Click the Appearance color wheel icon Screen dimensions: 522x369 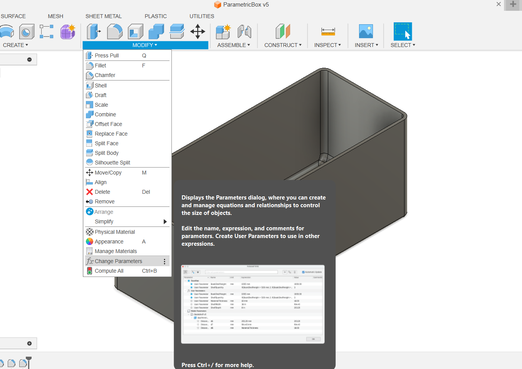coord(89,241)
